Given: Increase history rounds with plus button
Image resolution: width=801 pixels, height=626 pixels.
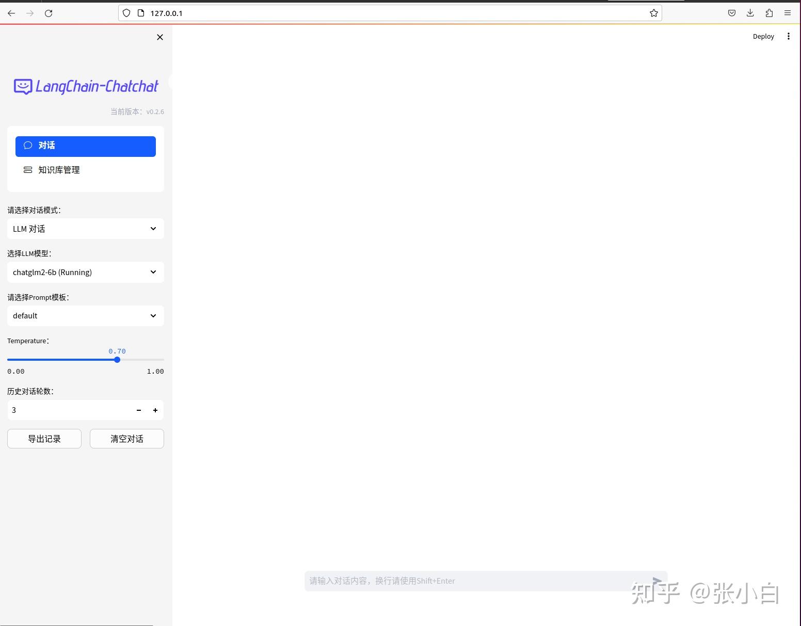Looking at the screenshot, I should tap(155, 410).
